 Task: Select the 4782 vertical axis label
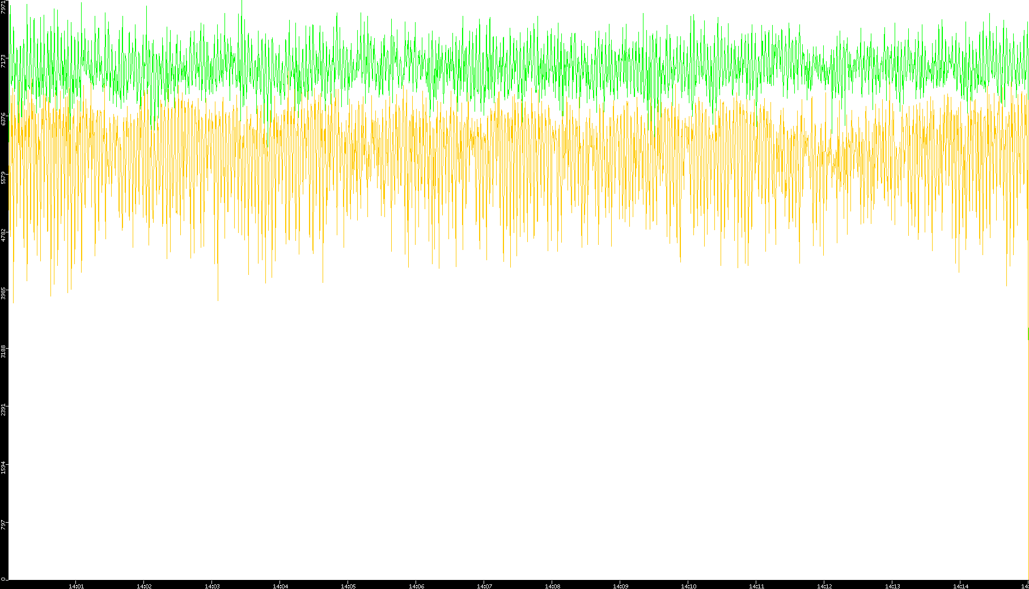[4, 235]
